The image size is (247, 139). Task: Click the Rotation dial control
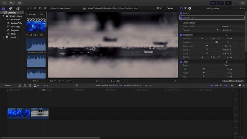click(x=217, y=42)
